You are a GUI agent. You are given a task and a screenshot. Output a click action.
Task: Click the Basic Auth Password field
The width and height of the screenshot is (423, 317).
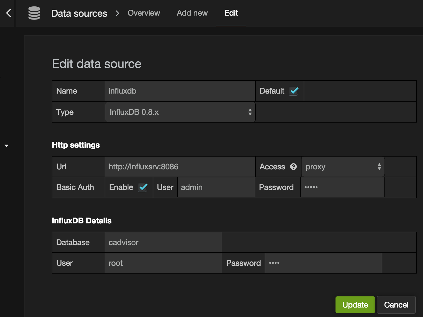tap(342, 187)
